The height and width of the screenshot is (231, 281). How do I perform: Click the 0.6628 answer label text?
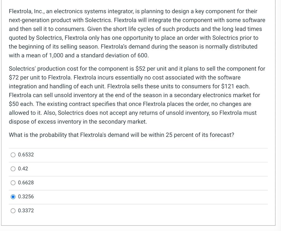(26, 183)
